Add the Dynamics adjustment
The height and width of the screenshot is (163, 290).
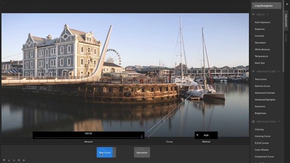[x=260, y=106]
